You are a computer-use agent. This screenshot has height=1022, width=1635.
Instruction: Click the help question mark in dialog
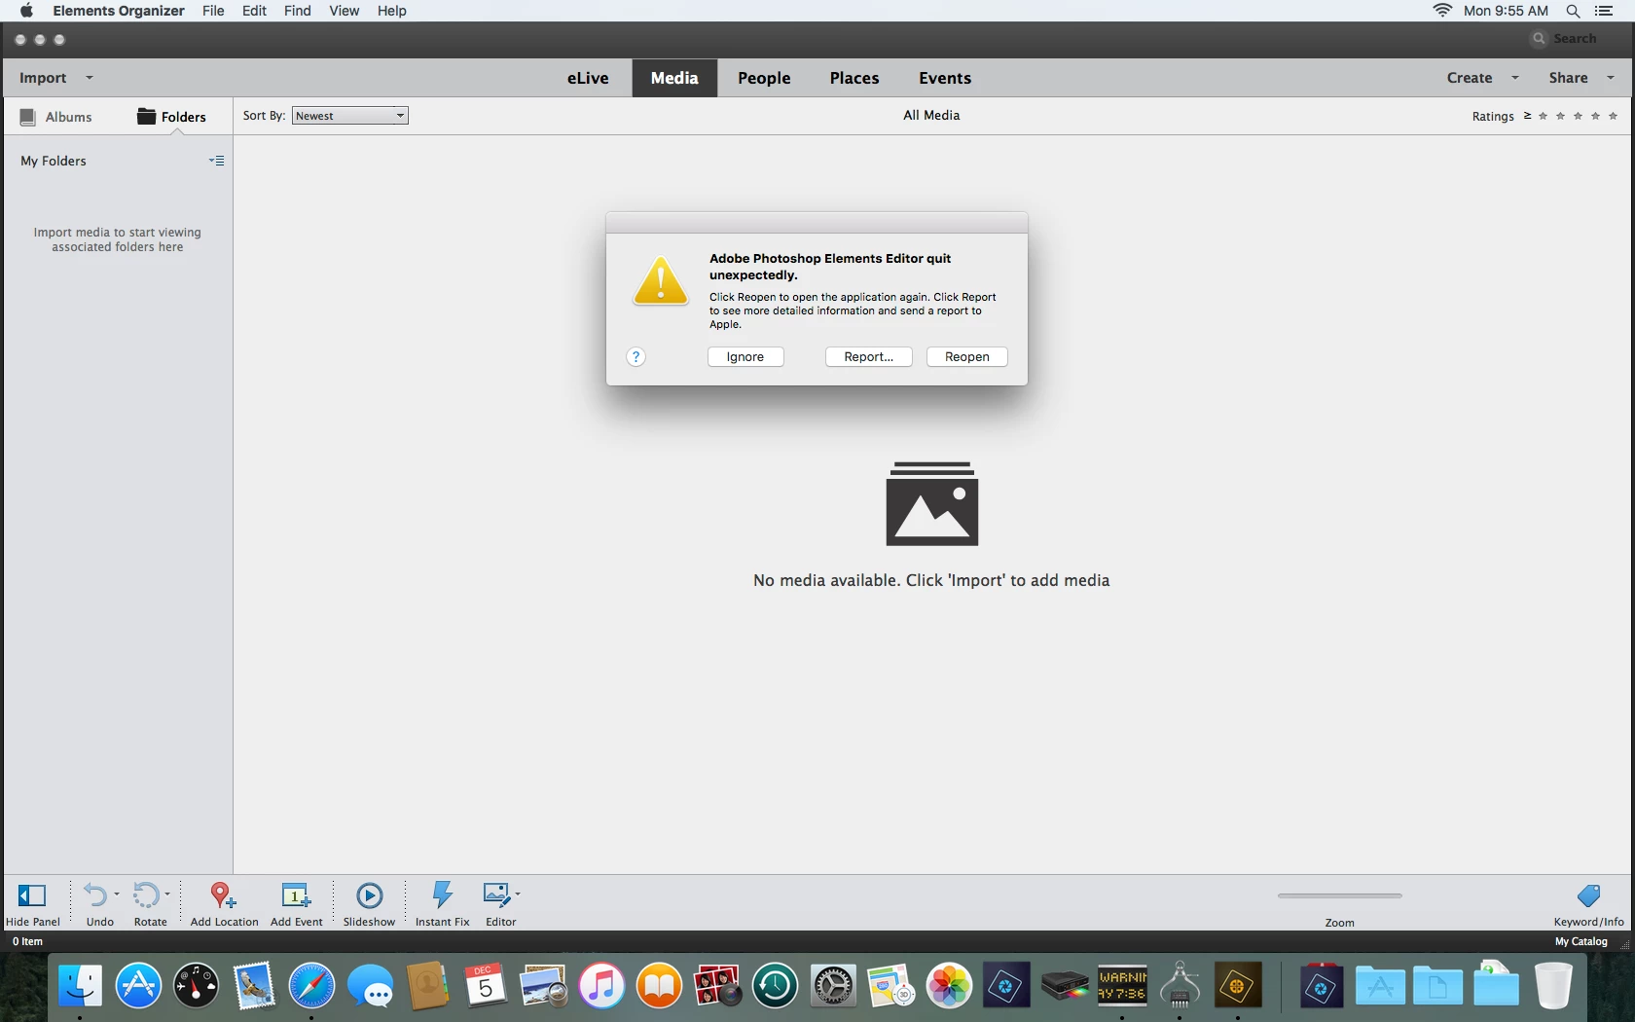[636, 357]
